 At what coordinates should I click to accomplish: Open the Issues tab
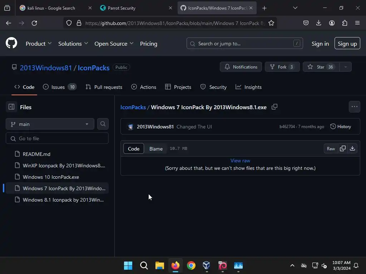(60, 87)
